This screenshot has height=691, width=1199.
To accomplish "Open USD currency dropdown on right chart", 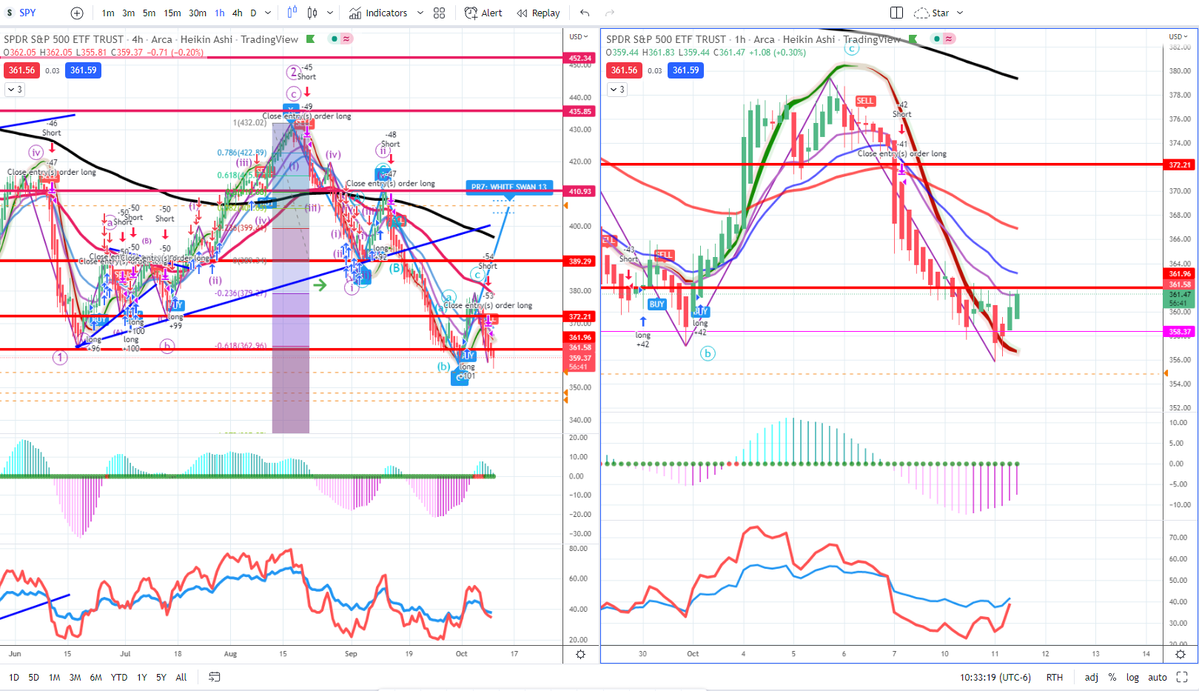I will [1179, 36].
